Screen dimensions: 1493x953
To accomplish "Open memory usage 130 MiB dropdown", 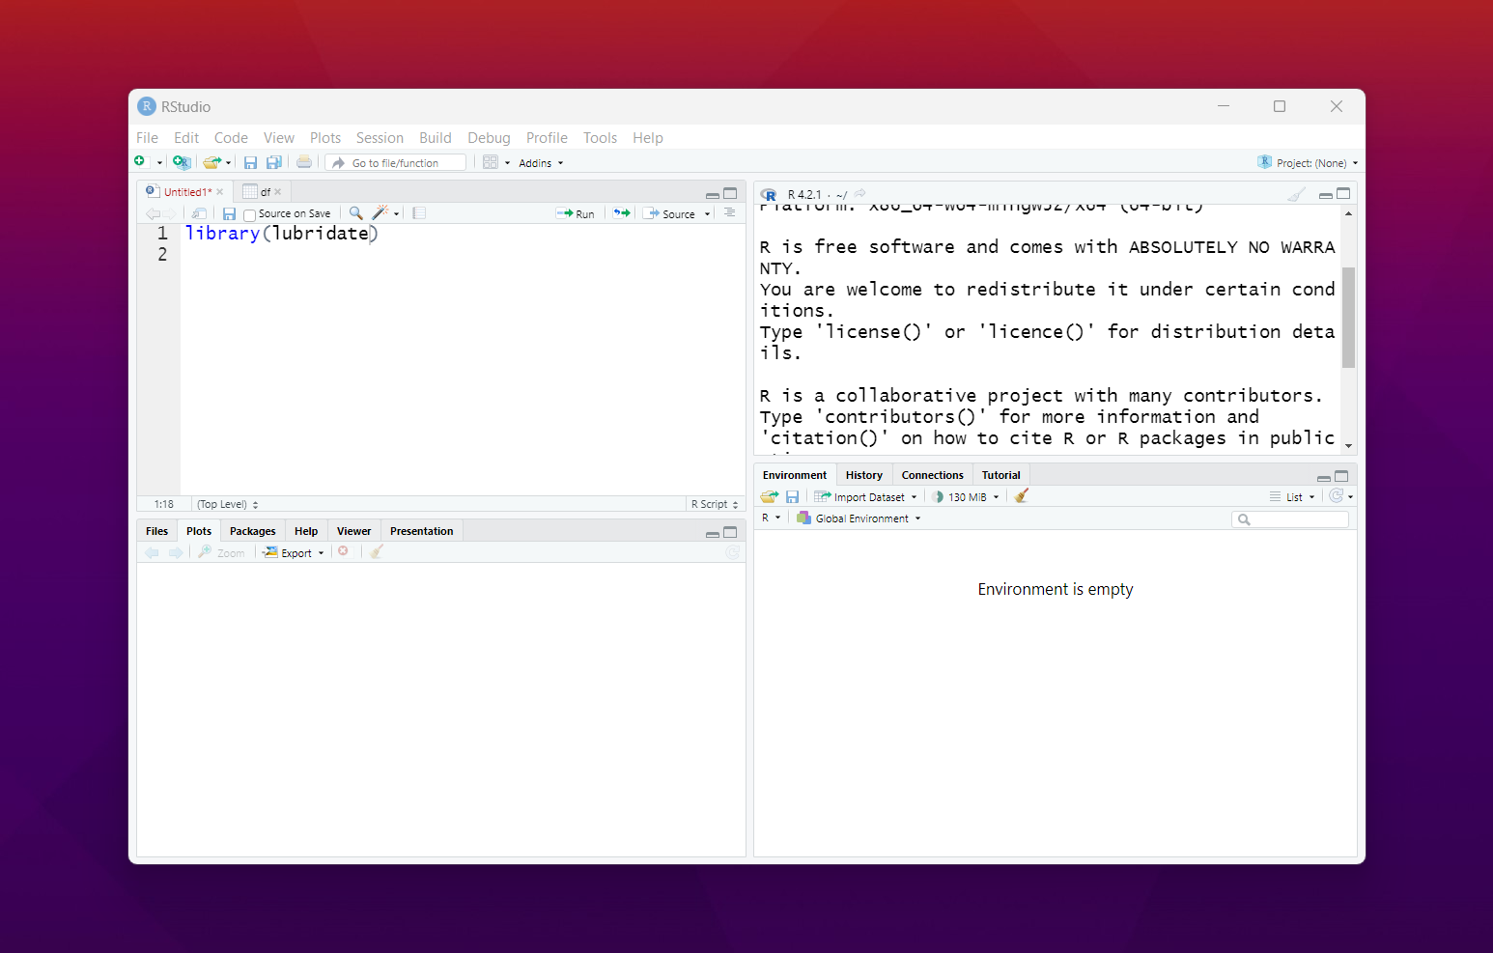I will pos(965,496).
